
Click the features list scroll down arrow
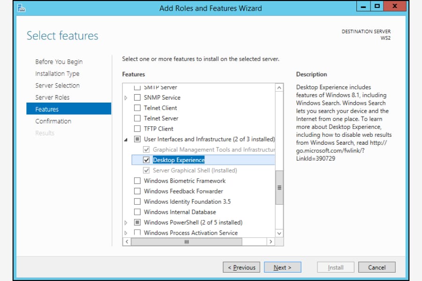coord(279,233)
